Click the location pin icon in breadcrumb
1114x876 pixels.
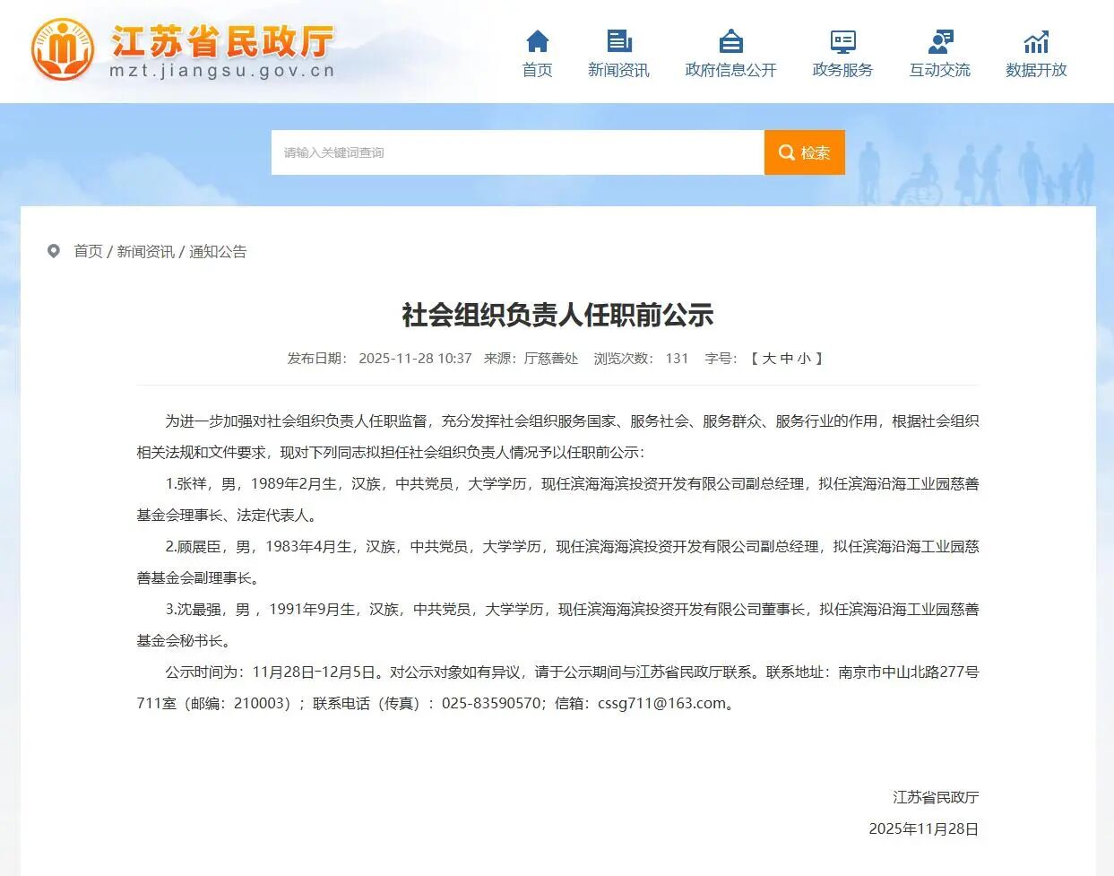point(54,251)
